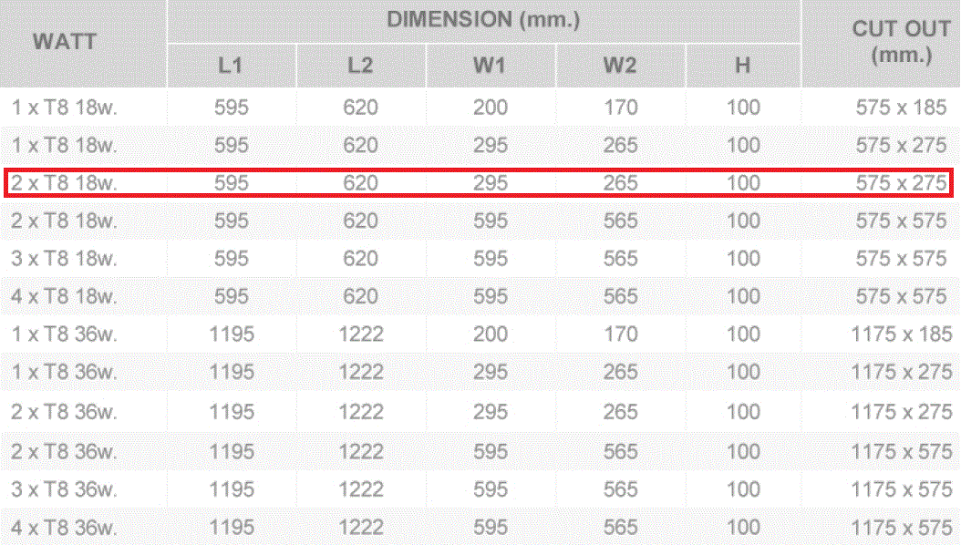Click the W2 value 565 in 3 x T8 18w. row
Image resolution: width=961 pixels, height=545 pixels.
tap(620, 259)
